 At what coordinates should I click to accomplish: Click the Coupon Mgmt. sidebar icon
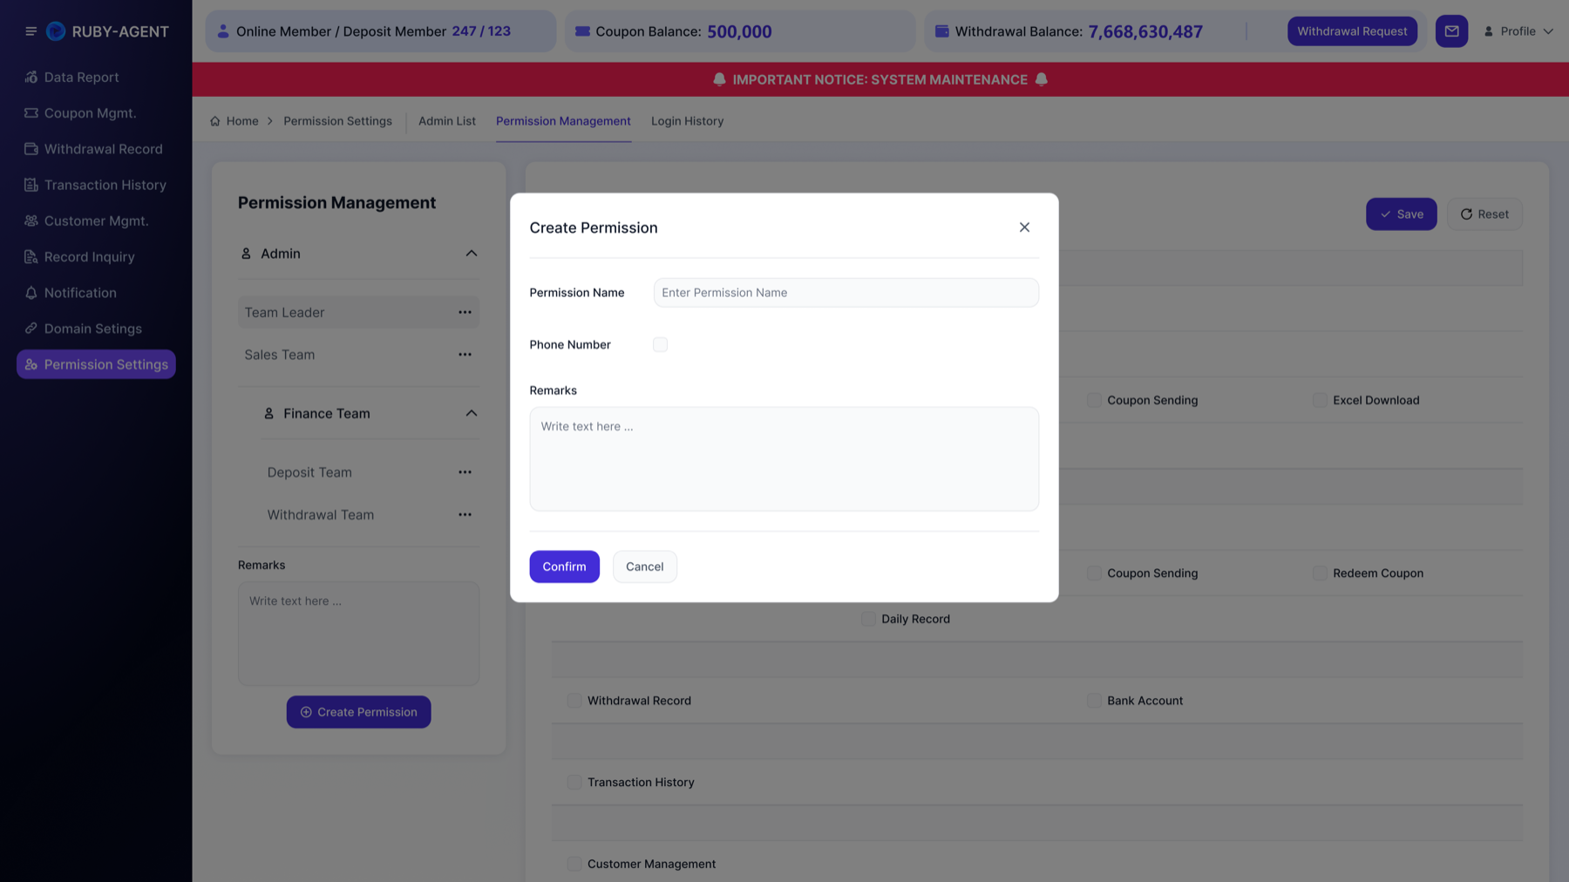[31, 112]
